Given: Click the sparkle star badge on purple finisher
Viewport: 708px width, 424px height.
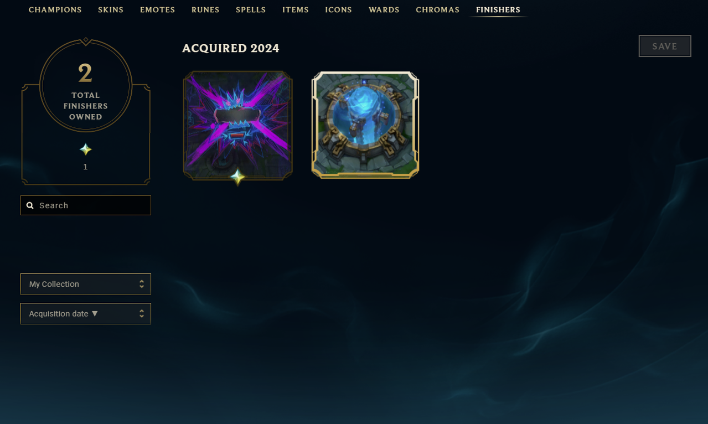Looking at the screenshot, I should tap(237, 177).
